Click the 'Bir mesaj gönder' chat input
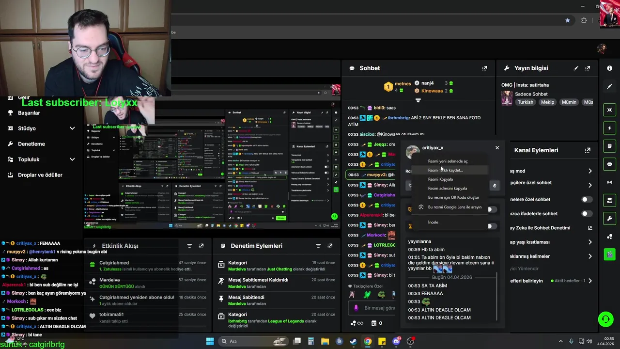 click(372, 308)
